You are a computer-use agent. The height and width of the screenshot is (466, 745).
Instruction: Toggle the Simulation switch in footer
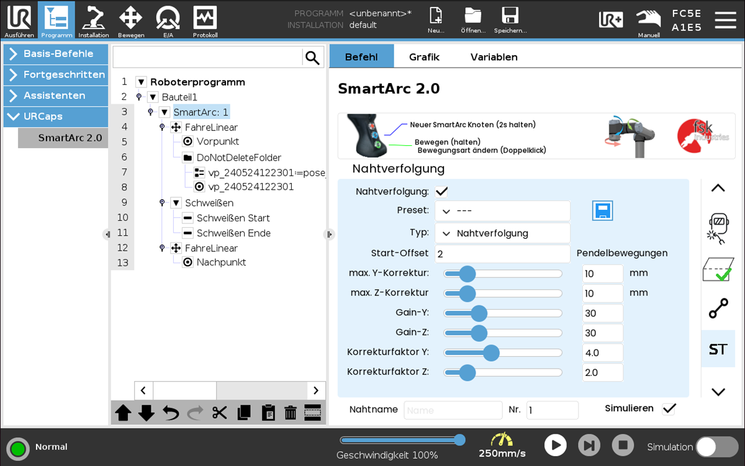(x=716, y=447)
